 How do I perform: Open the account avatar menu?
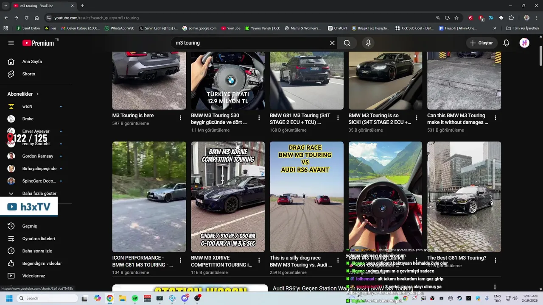click(524, 43)
